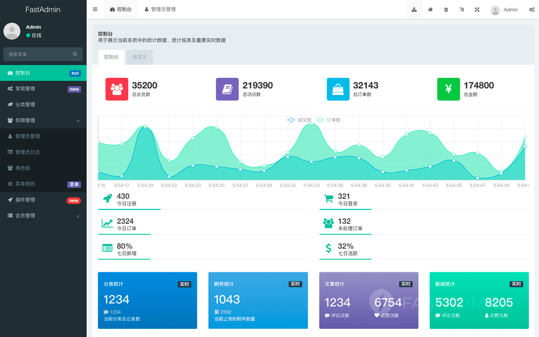Image resolution: width=539 pixels, height=337 pixels.
Task: Select the 管理员管理 top navigation tab
Action: 160,10
